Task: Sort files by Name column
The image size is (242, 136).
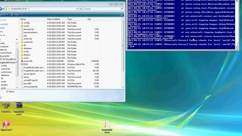Action: pyautogui.click(x=23, y=19)
